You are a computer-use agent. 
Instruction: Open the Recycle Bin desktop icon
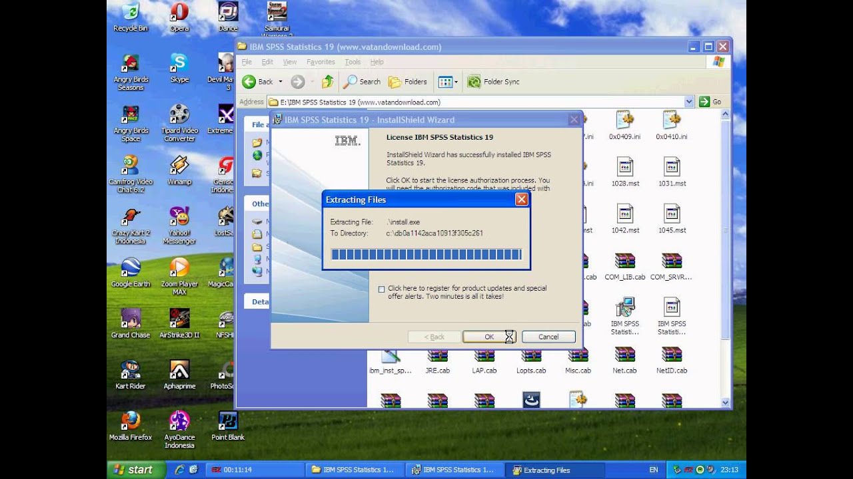[131, 17]
